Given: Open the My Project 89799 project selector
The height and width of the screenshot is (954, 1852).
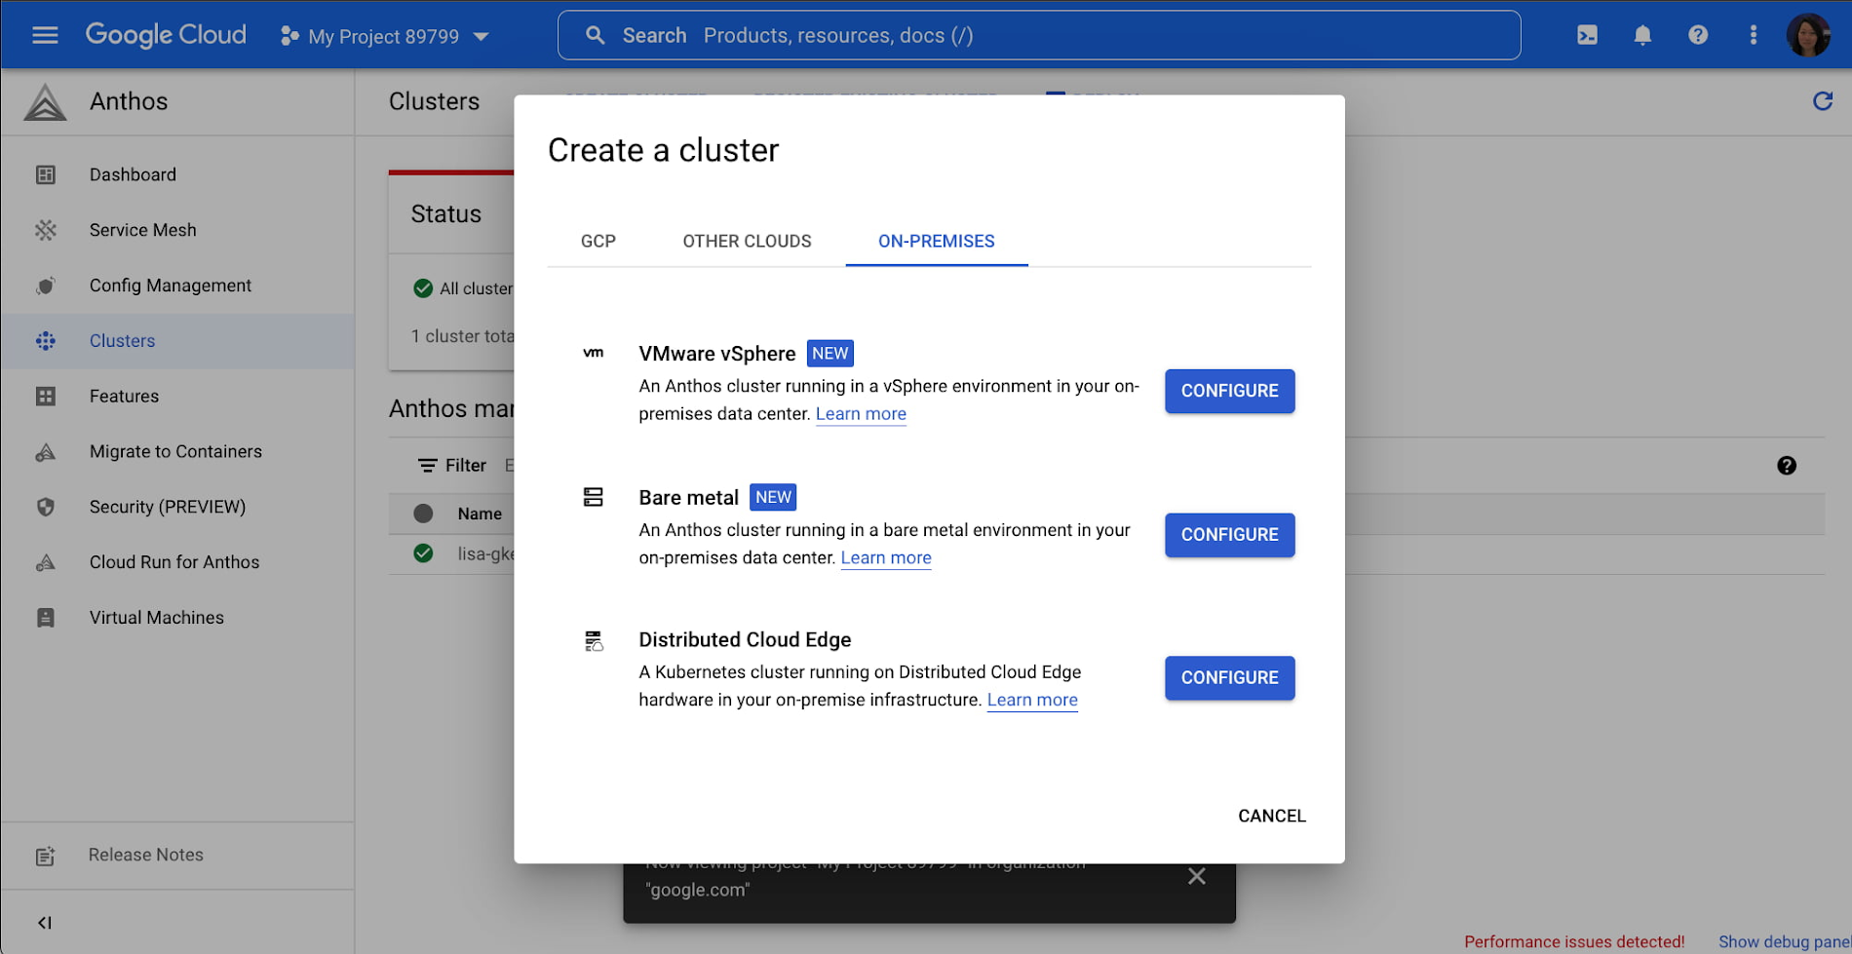Looking at the screenshot, I should click(384, 36).
